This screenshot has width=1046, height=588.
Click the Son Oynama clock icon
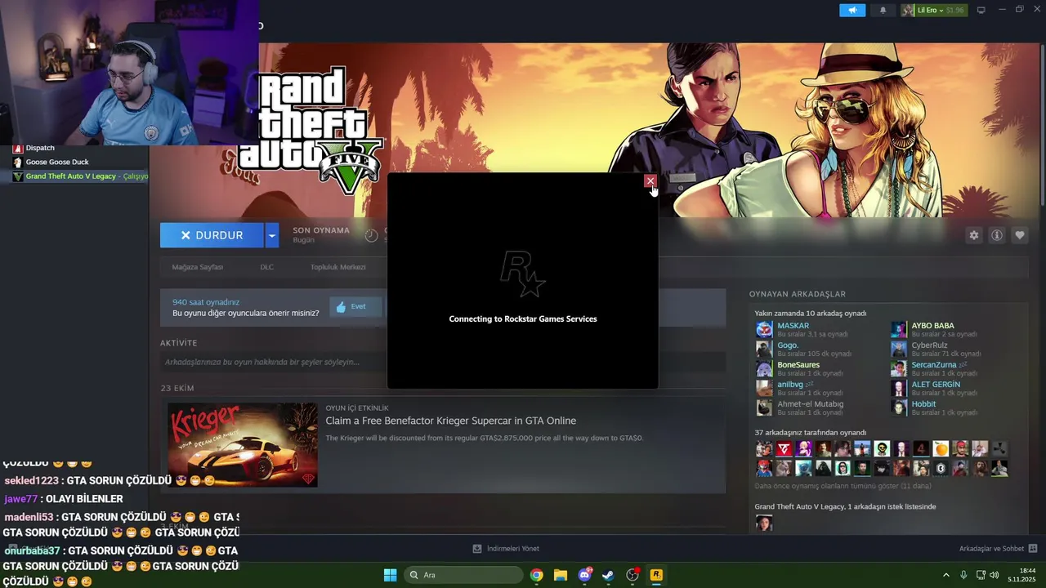[x=371, y=235]
